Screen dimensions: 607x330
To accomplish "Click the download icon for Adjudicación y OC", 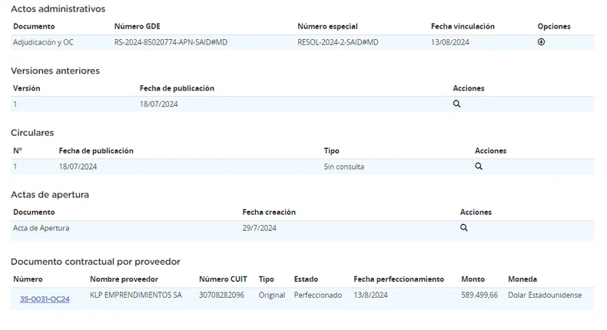I will click(541, 42).
